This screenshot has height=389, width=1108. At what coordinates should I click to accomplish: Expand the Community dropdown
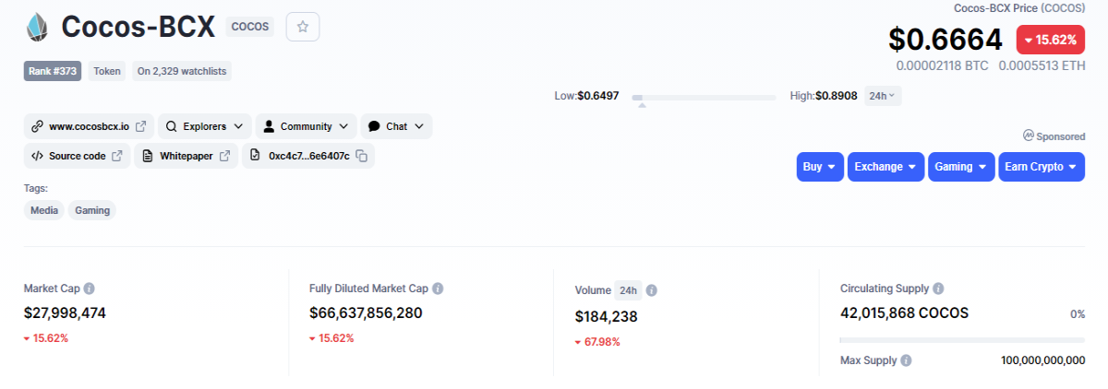(x=306, y=126)
